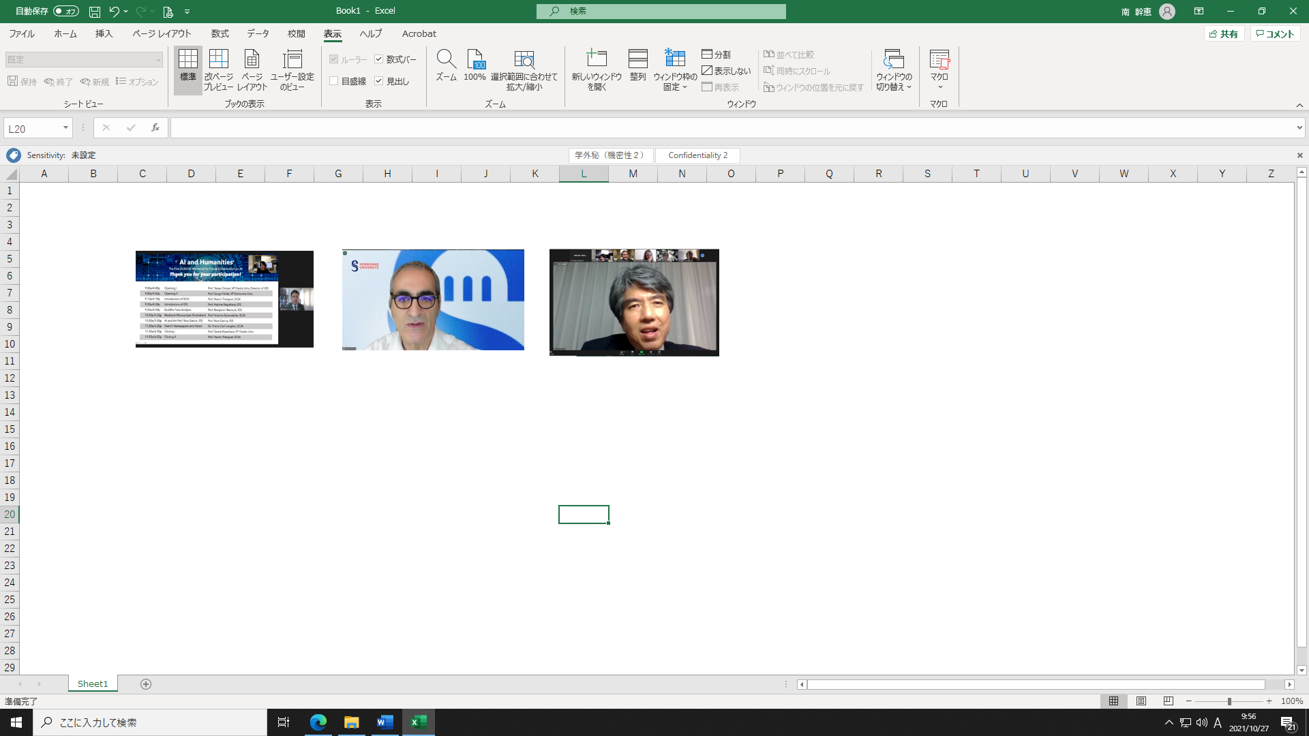
Task: Open the Name Box dropdown arrow
Action: click(x=65, y=128)
